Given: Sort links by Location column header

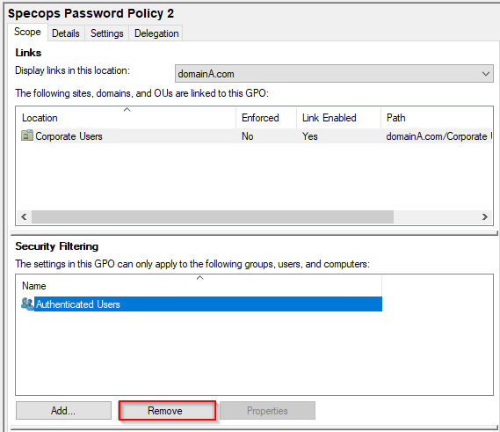Looking at the screenshot, I should [x=127, y=118].
